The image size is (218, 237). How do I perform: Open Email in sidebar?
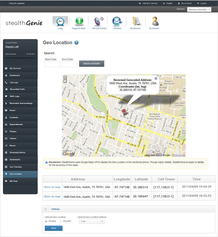[x=20, y=110]
